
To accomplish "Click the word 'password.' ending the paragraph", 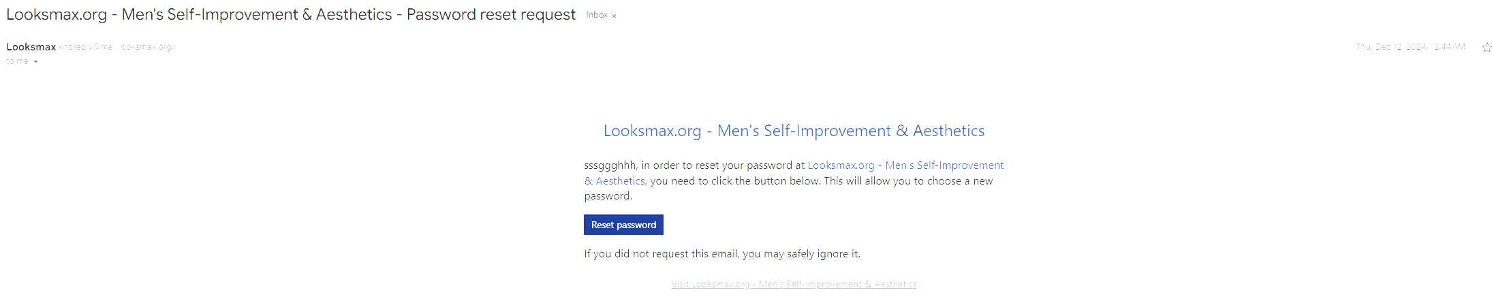I will tap(608, 196).
